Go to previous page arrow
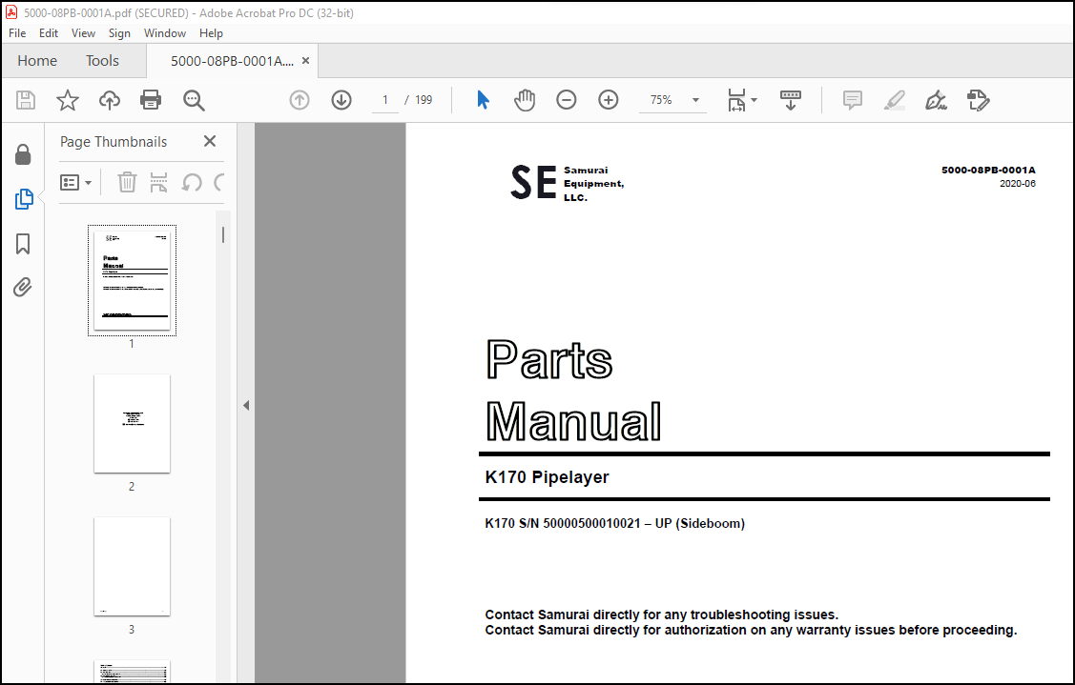Screen dimensions: 1075x685 [x=299, y=100]
